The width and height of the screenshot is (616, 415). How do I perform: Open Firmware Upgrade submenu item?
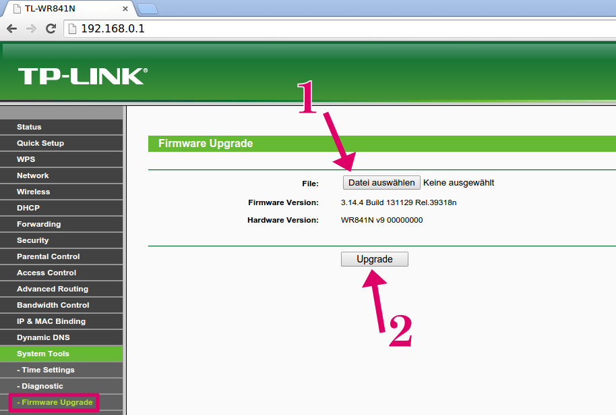pos(54,402)
